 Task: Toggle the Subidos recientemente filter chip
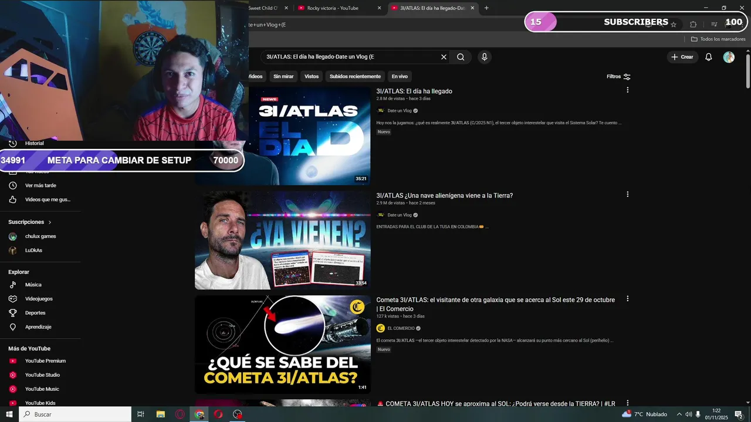(355, 76)
